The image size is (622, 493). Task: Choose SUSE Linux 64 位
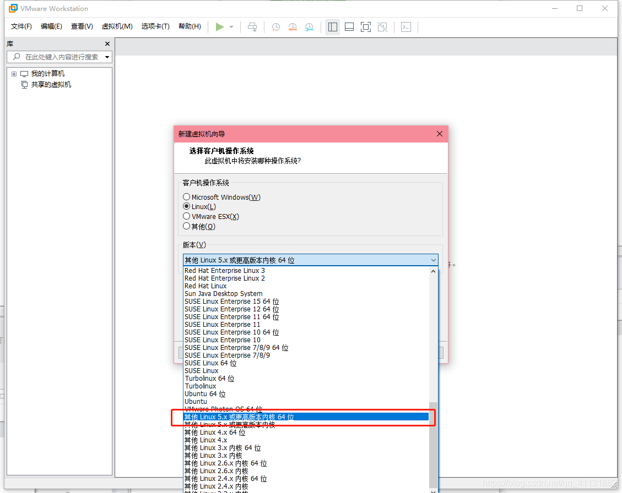coord(306,363)
